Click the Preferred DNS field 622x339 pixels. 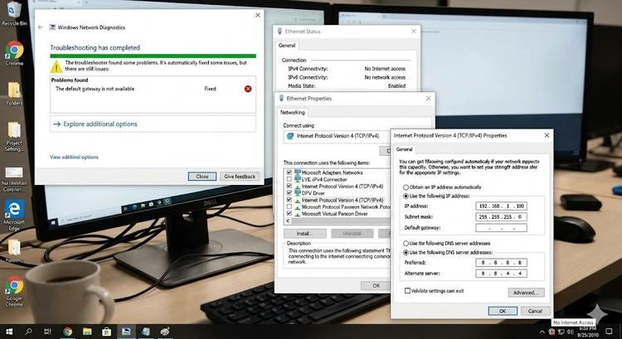[x=501, y=263]
